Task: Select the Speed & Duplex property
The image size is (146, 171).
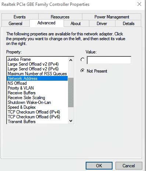Action: point(37,107)
